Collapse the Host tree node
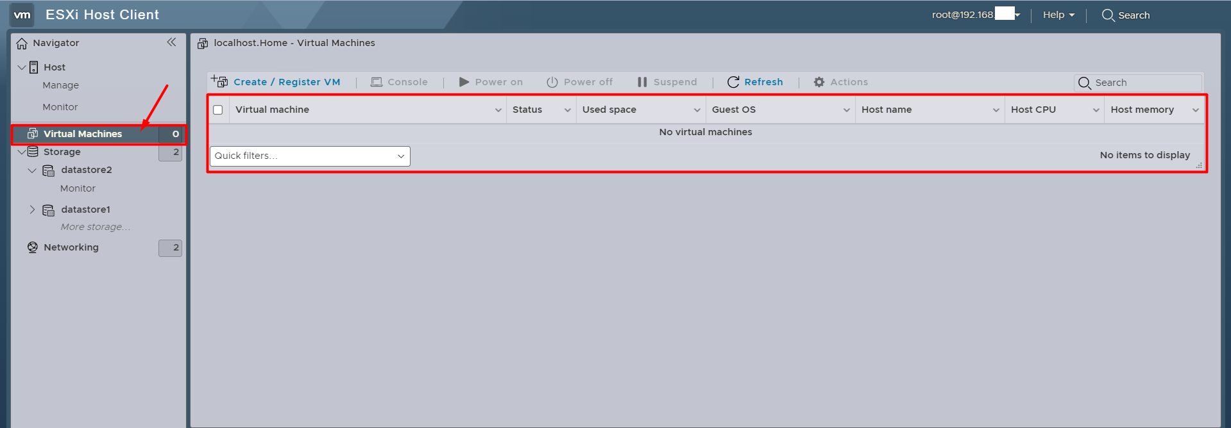The width and height of the screenshot is (1231, 428). coord(22,67)
